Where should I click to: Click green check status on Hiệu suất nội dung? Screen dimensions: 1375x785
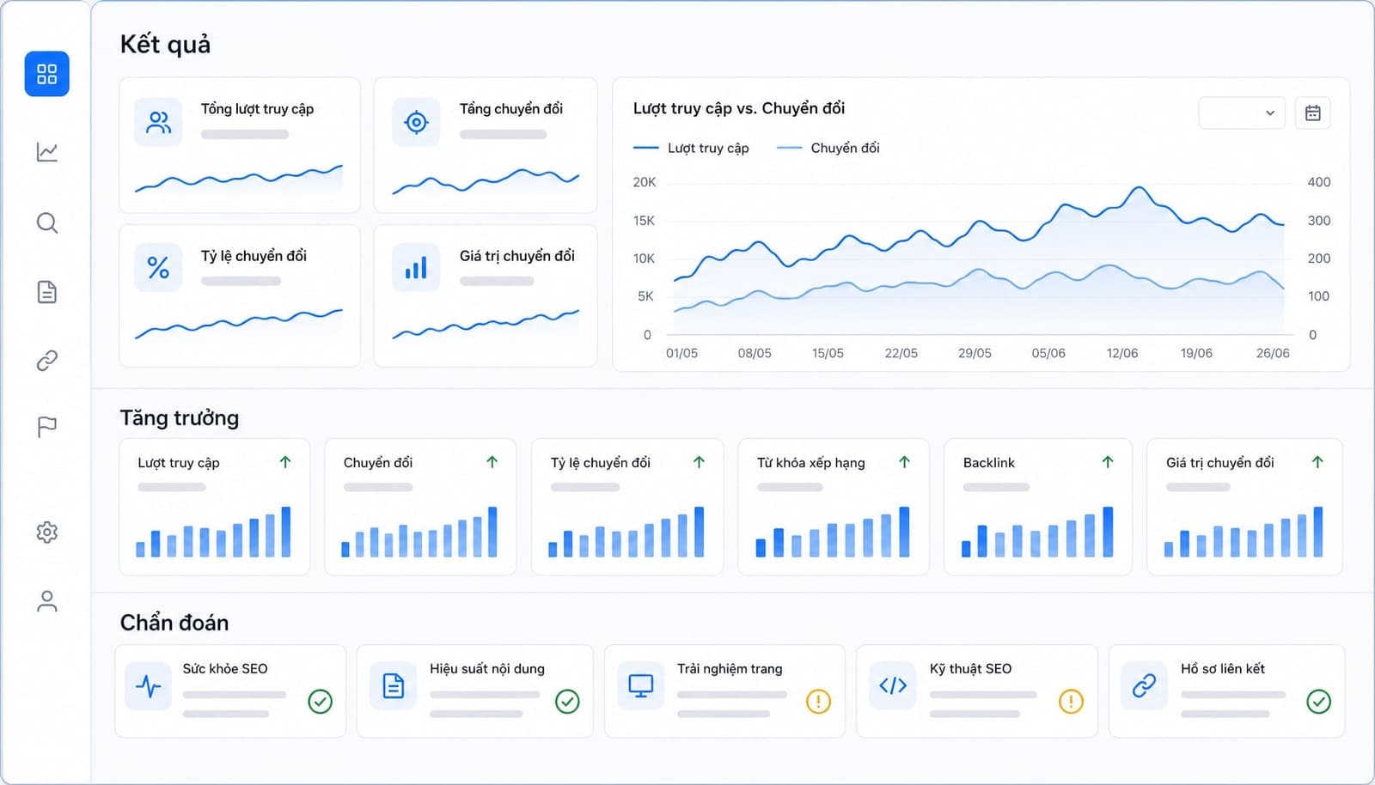(x=567, y=702)
